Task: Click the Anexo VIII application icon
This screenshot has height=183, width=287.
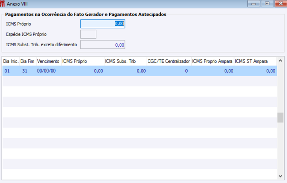Action: pyautogui.click(x=3, y=4)
